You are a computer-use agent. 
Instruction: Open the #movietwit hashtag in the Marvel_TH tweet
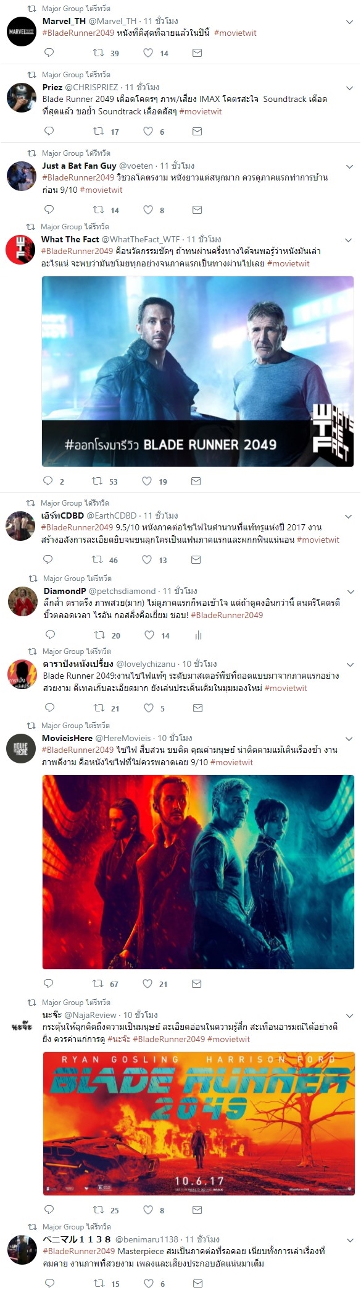(235, 33)
